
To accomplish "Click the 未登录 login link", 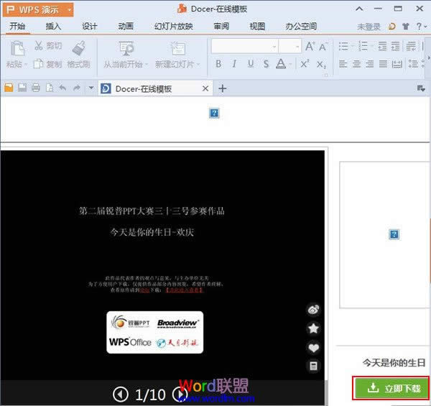I will pos(369,27).
